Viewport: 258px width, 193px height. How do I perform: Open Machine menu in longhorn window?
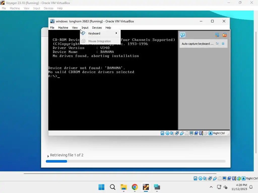tap(63, 28)
